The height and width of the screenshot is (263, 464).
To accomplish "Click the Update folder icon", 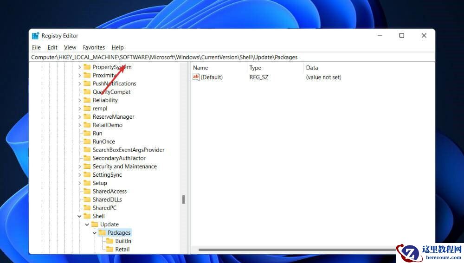I will (94, 224).
